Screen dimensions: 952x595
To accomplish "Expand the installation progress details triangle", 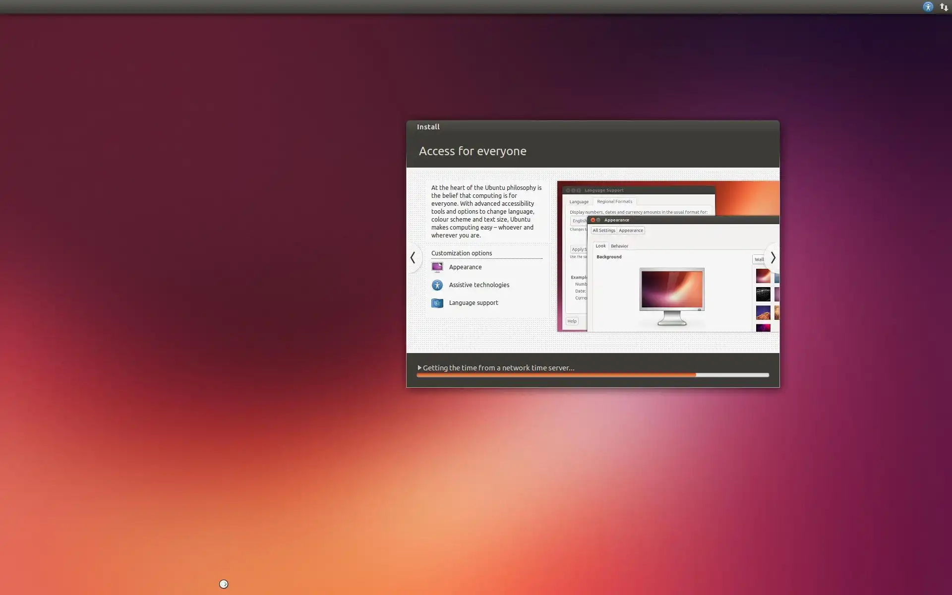I will click(x=419, y=368).
